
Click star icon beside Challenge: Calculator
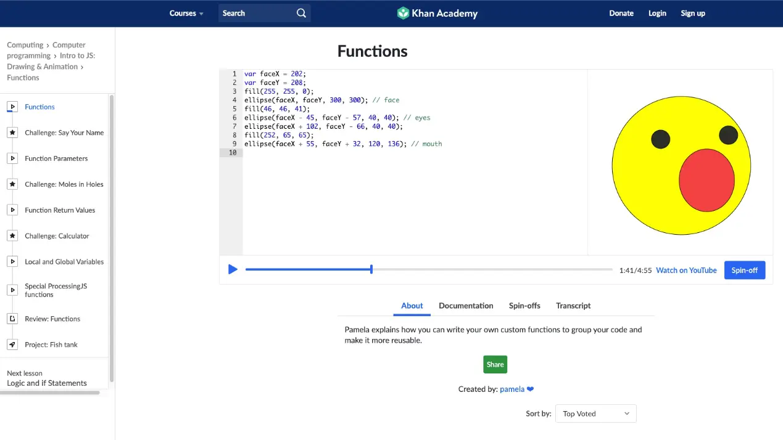(x=12, y=236)
